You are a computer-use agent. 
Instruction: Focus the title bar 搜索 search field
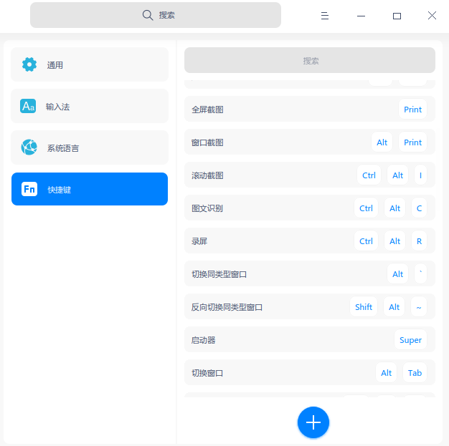(156, 15)
